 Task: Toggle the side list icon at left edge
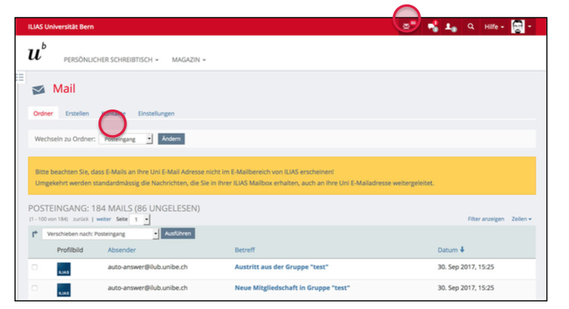(20, 76)
